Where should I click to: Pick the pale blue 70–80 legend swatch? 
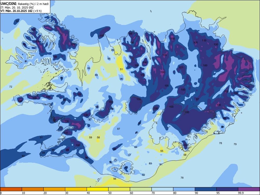[x=162, y=189]
